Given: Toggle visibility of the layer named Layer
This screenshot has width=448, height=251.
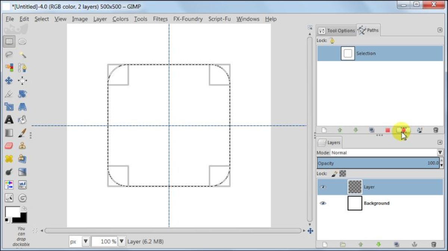Looking at the screenshot, I should point(323,187).
